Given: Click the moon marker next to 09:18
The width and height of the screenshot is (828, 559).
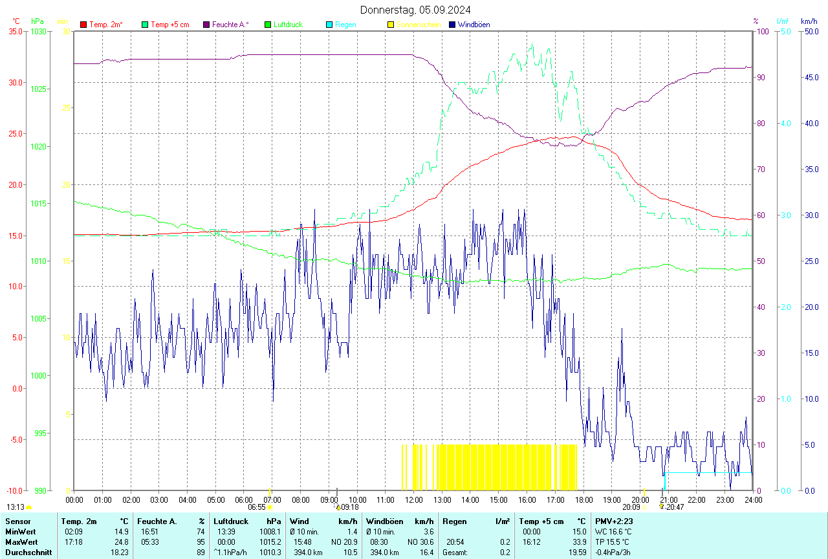Looking at the screenshot, I should coord(338,507).
